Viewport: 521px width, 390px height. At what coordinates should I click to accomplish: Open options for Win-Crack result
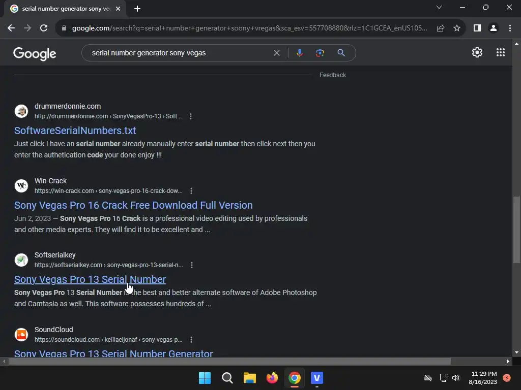(x=191, y=191)
